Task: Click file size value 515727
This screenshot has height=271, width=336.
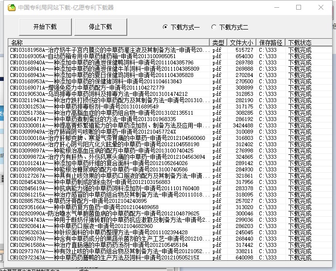Action: click(x=245, y=50)
